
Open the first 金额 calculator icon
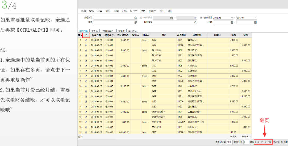click(232, 22)
